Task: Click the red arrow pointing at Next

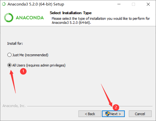Action: (x=107, y=95)
